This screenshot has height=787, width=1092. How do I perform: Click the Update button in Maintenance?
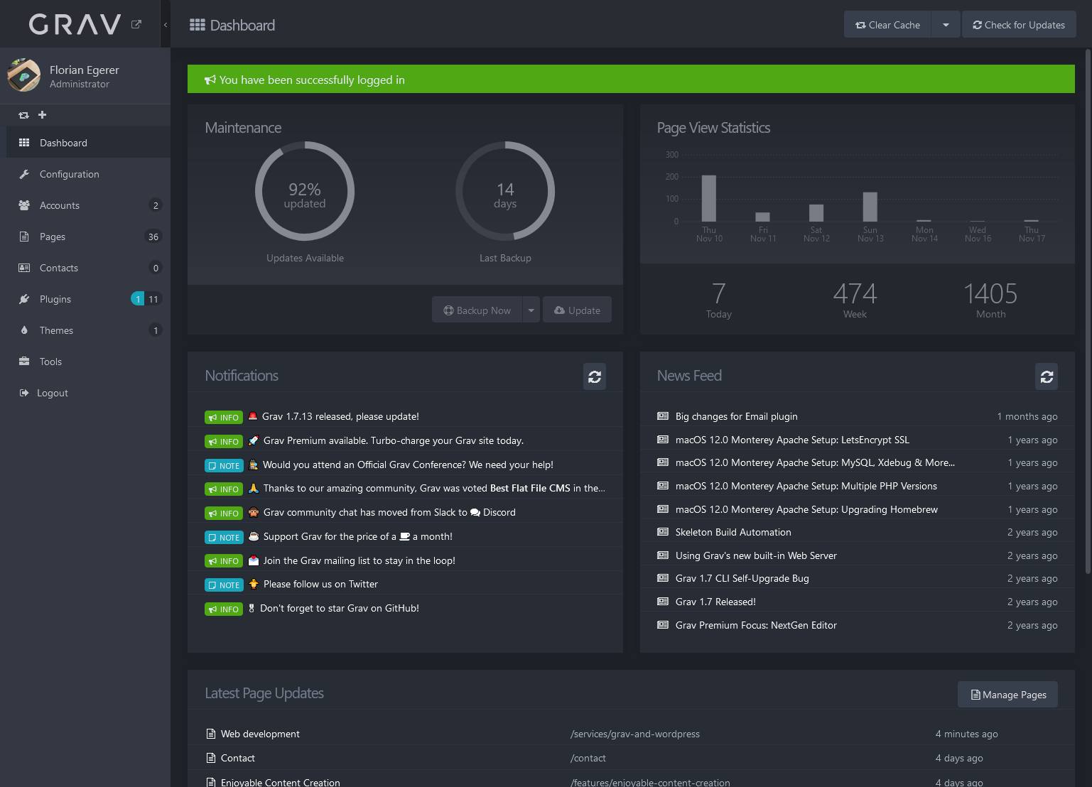click(577, 310)
